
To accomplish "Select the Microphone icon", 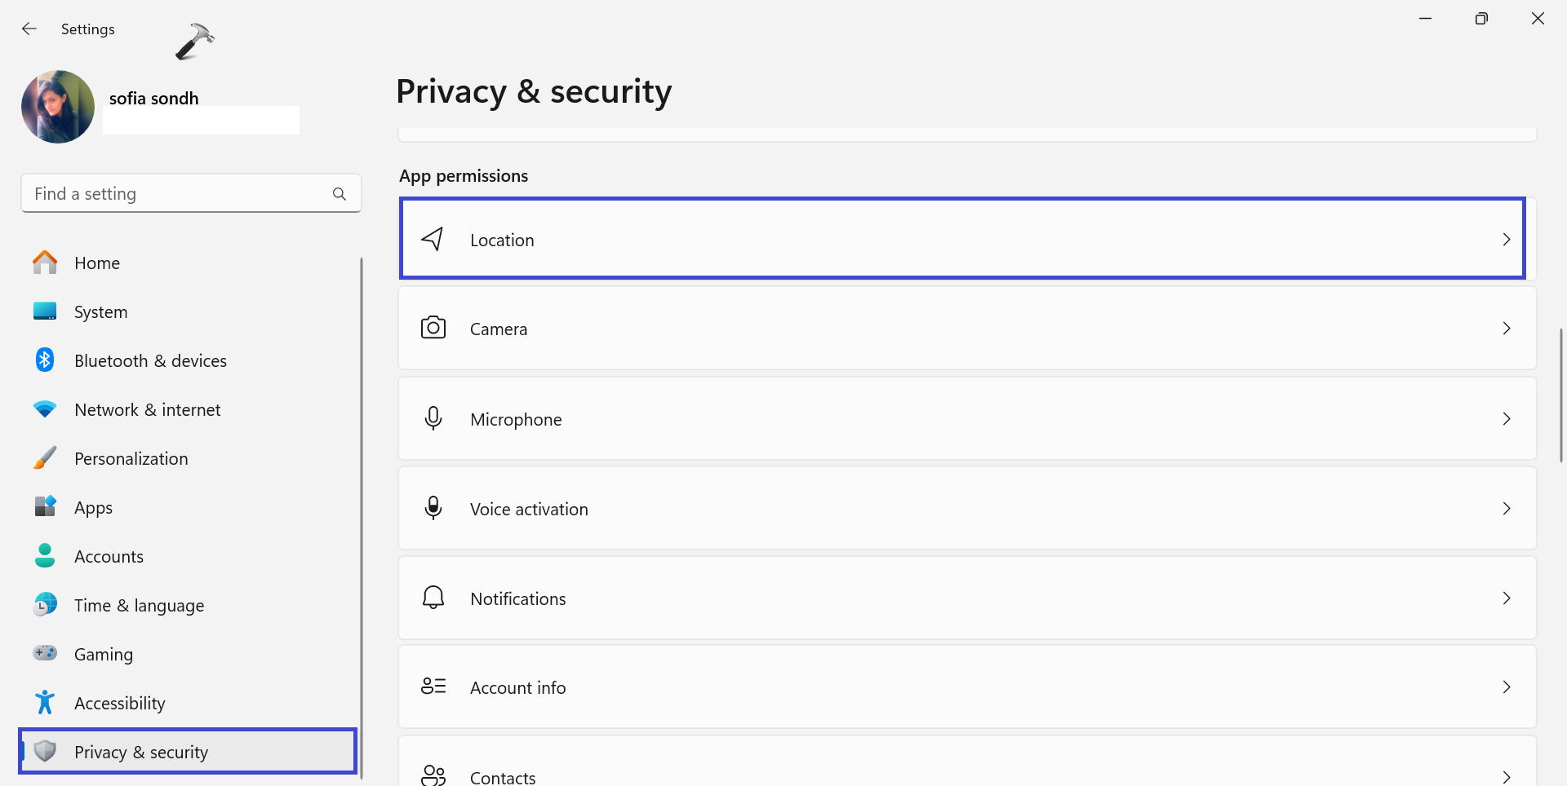I will (433, 418).
